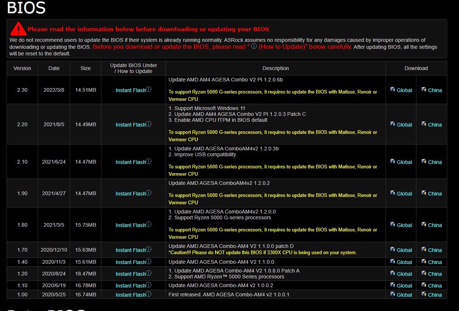This screenshot has height=311, width=459.
Task: Click the 3300X CPU caution text
Action: (263, 252)
